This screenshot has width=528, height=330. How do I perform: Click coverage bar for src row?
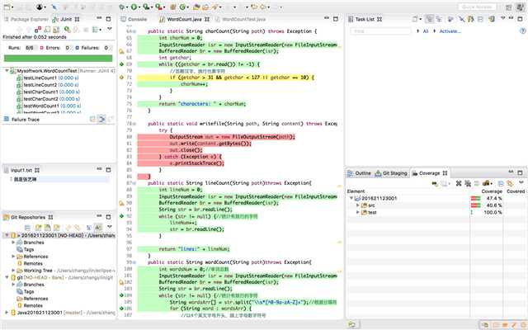pos(475,205)
